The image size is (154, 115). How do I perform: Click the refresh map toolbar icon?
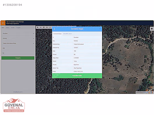[44, 27]
